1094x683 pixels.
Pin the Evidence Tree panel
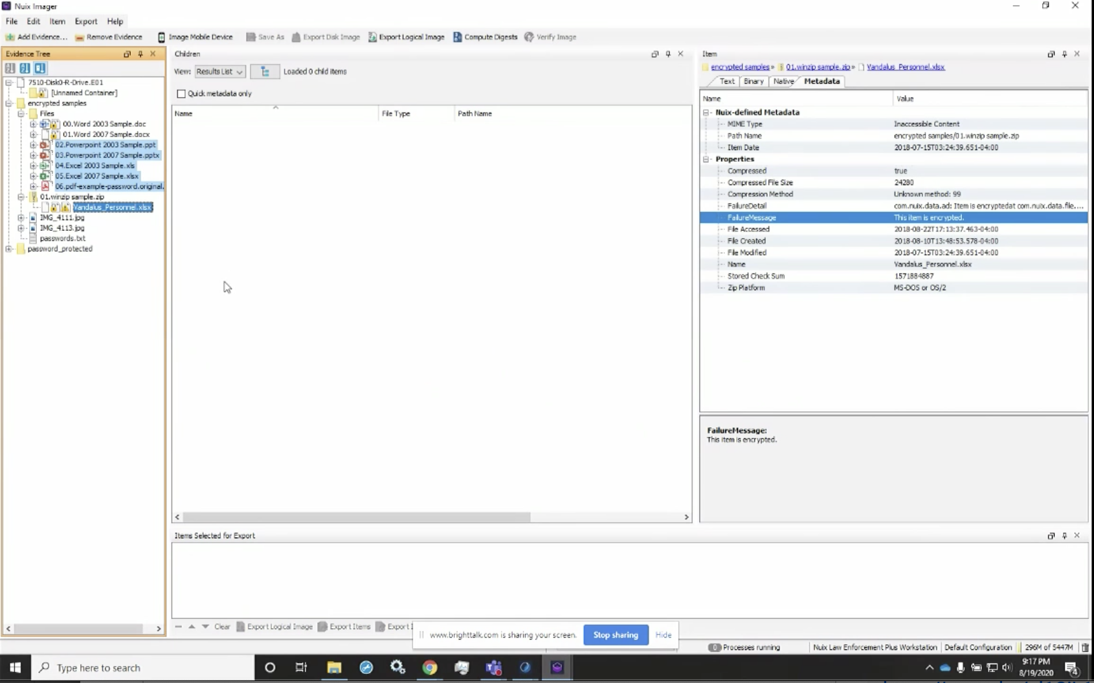140,54
